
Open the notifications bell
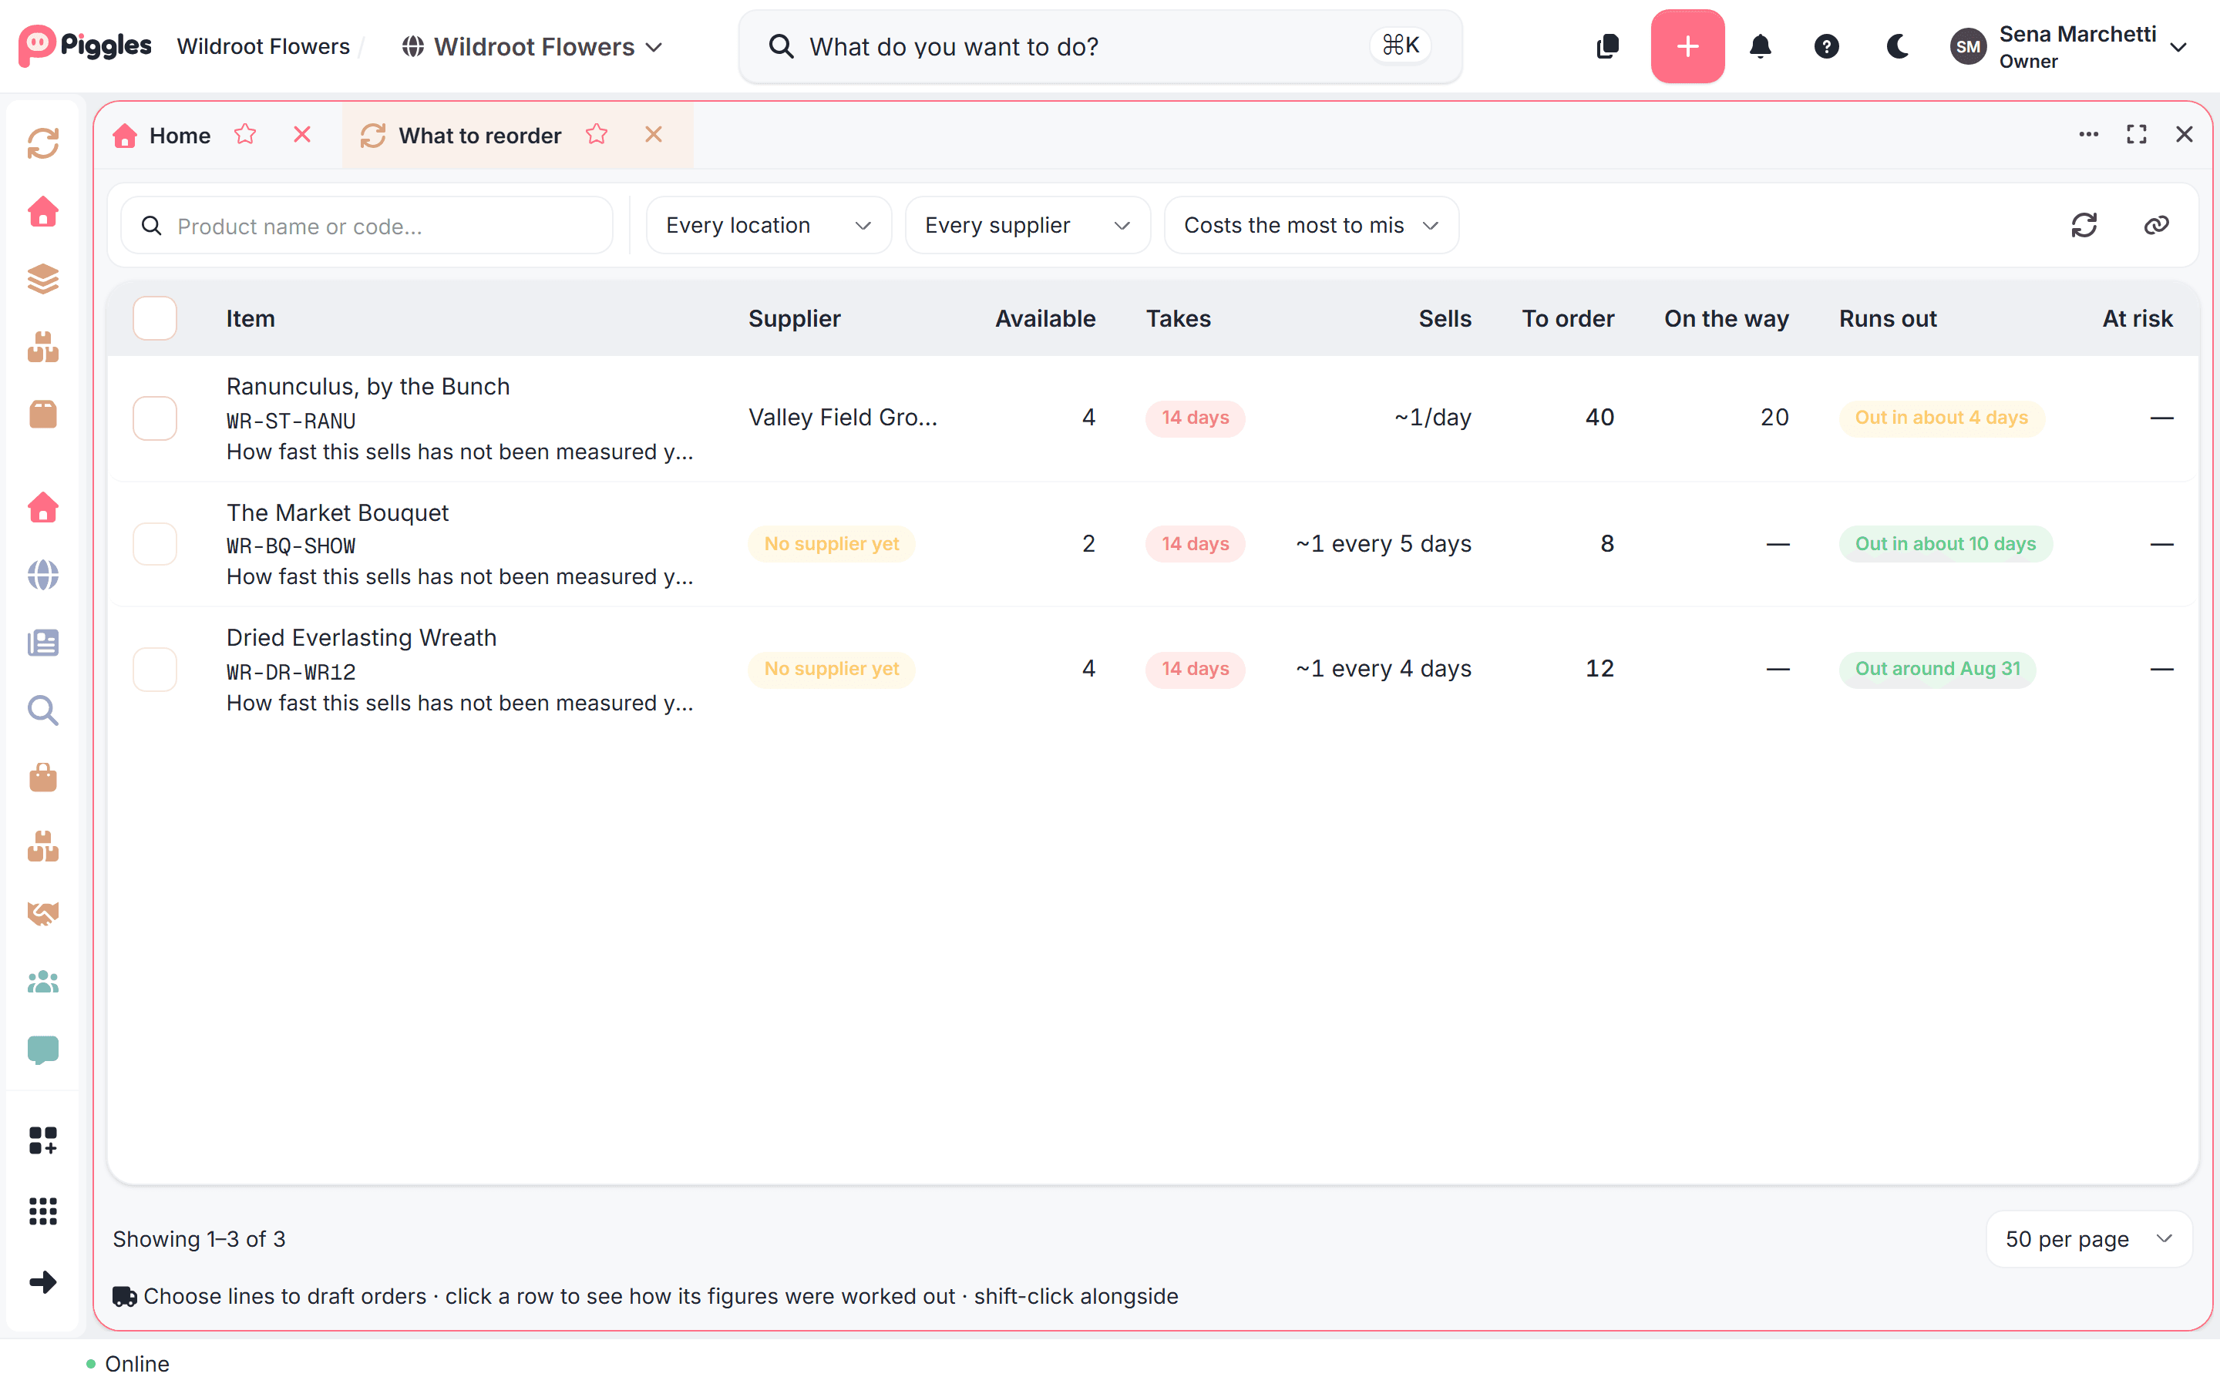[x=1760, y=46]
